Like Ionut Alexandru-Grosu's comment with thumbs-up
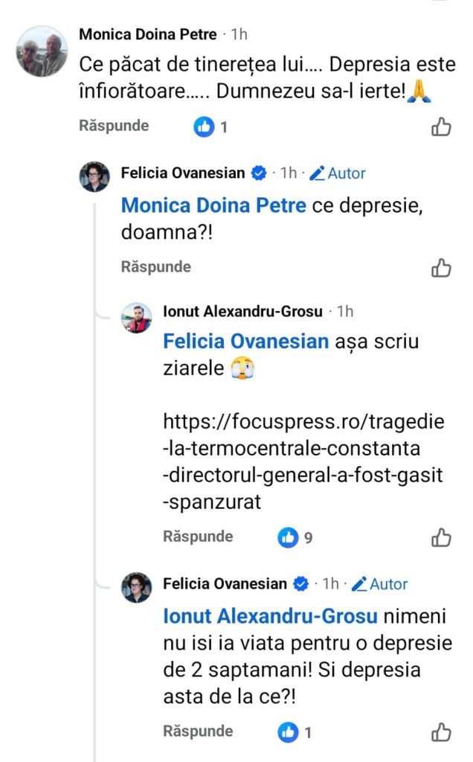Image resolution: width=473 pixels, height=762 pixels. click(x=441, y=537)
